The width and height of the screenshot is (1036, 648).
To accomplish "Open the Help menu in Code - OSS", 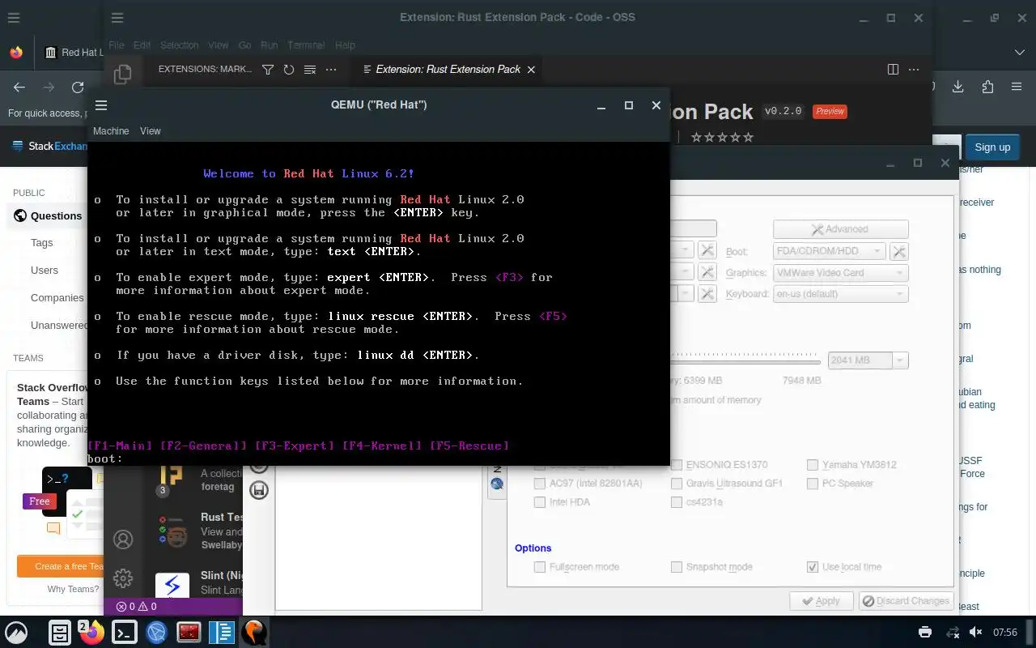I will point(345,45).
